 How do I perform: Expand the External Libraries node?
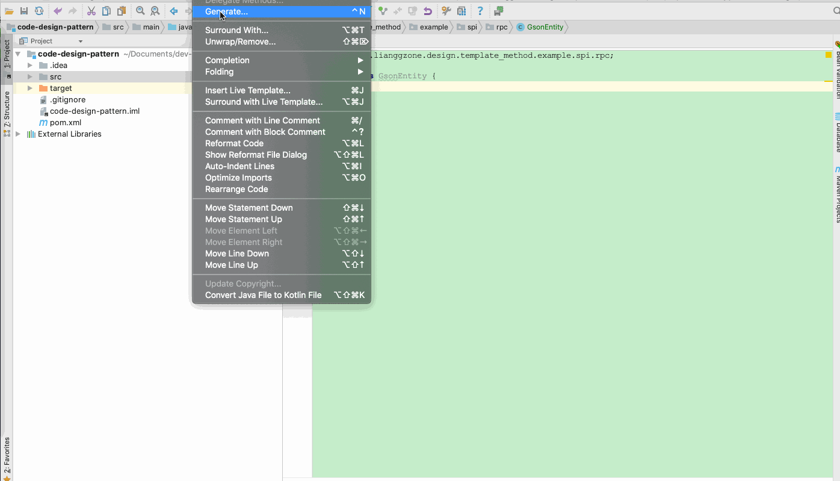[18, 134]
